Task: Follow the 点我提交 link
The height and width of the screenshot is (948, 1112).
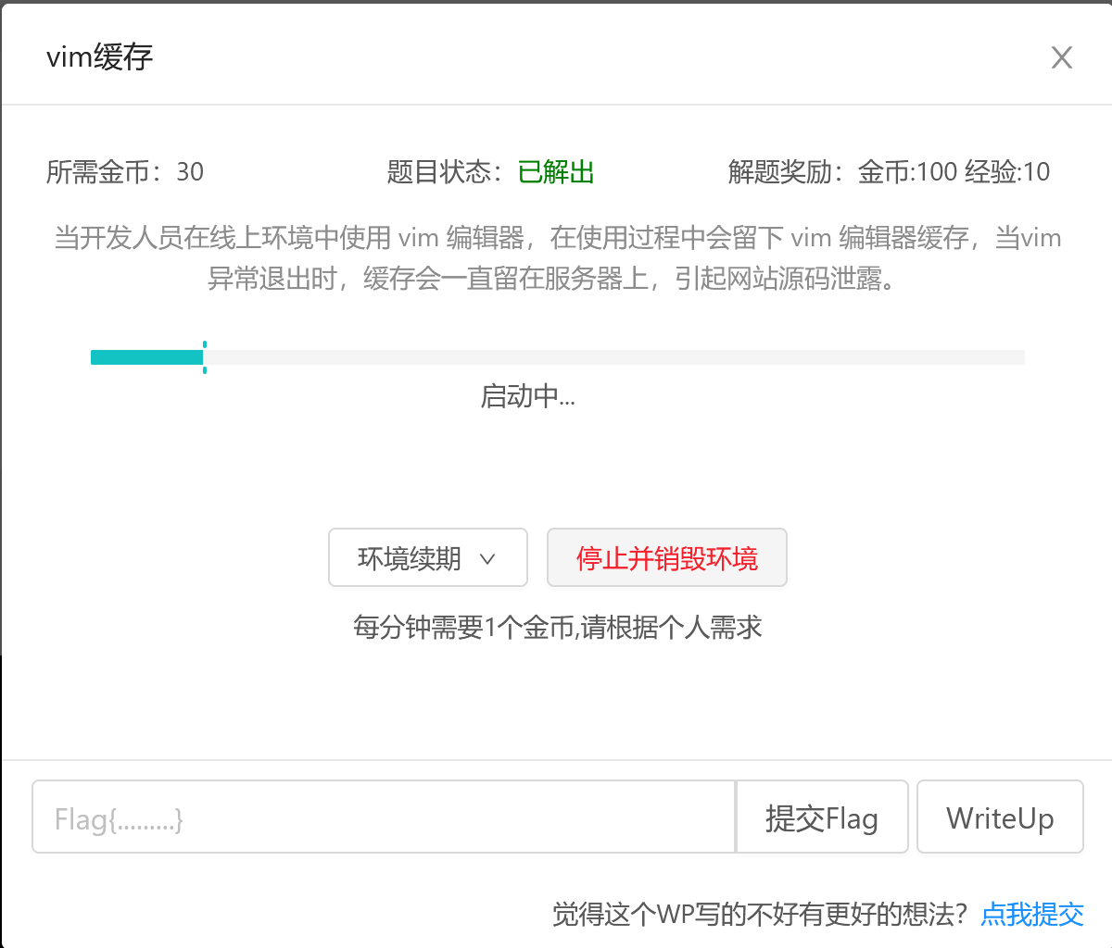Action: (1032, 915)
